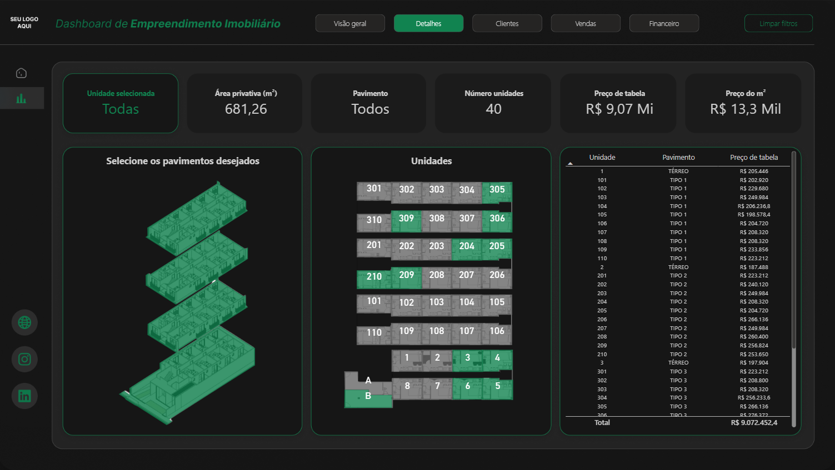Click the house icon in the sidebar

pos(21,73)
